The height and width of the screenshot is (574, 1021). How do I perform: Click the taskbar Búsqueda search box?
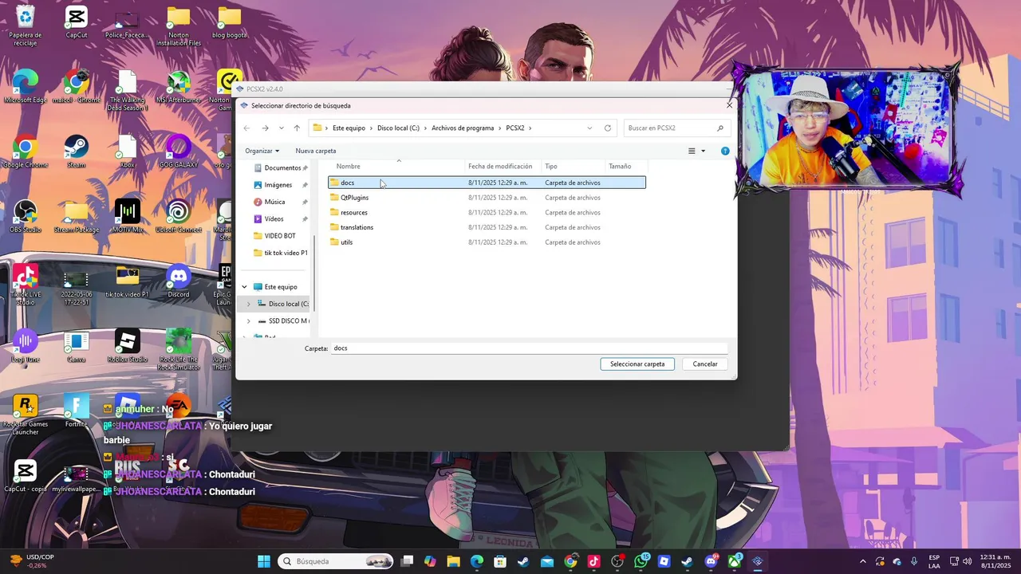335,561
